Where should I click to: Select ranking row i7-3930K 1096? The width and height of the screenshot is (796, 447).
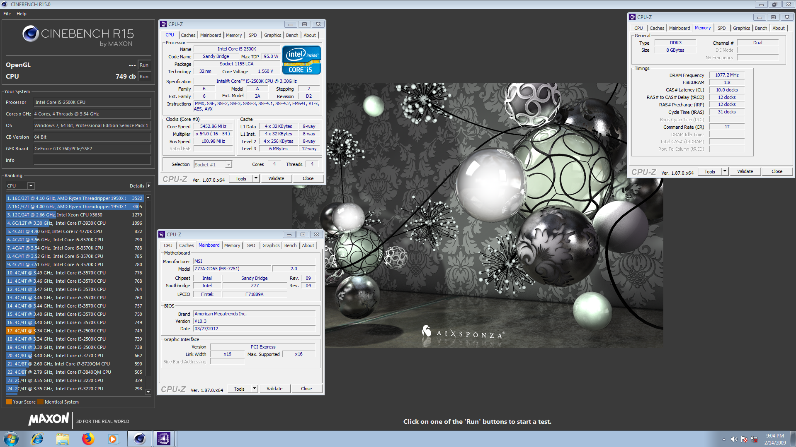(75, 223)
